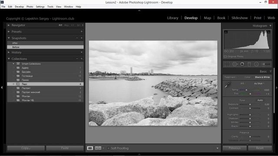278x156 pixels.
Task: Select the Before snapshot
Action: click(45, 47)
